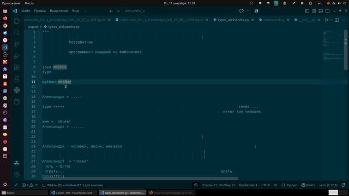Open the notifications icon in status bar
The height and width of the screenshot is (196, 349).
pos(343,185)
